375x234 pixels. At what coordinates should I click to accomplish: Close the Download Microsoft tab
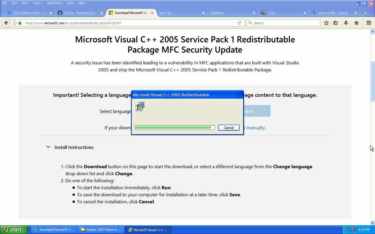pos(152,13)
